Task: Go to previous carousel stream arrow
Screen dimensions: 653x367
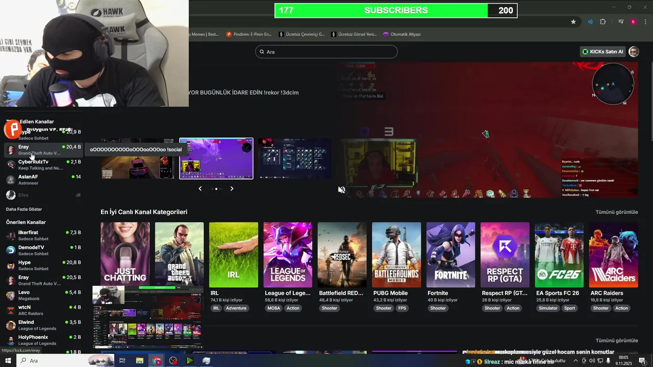Action: pyautogui.click(x=200, y=189)
